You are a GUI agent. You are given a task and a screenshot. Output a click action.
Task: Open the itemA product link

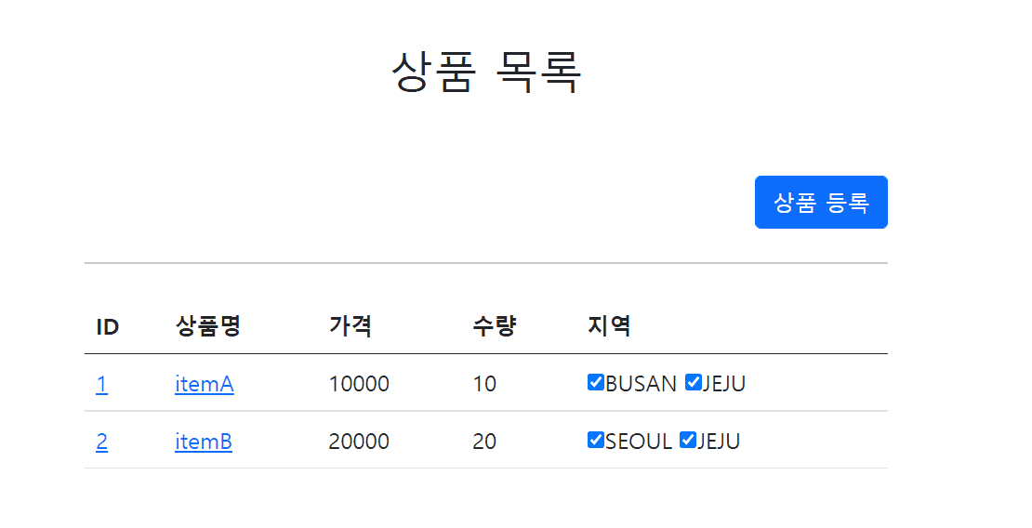(x=204, y=384)
